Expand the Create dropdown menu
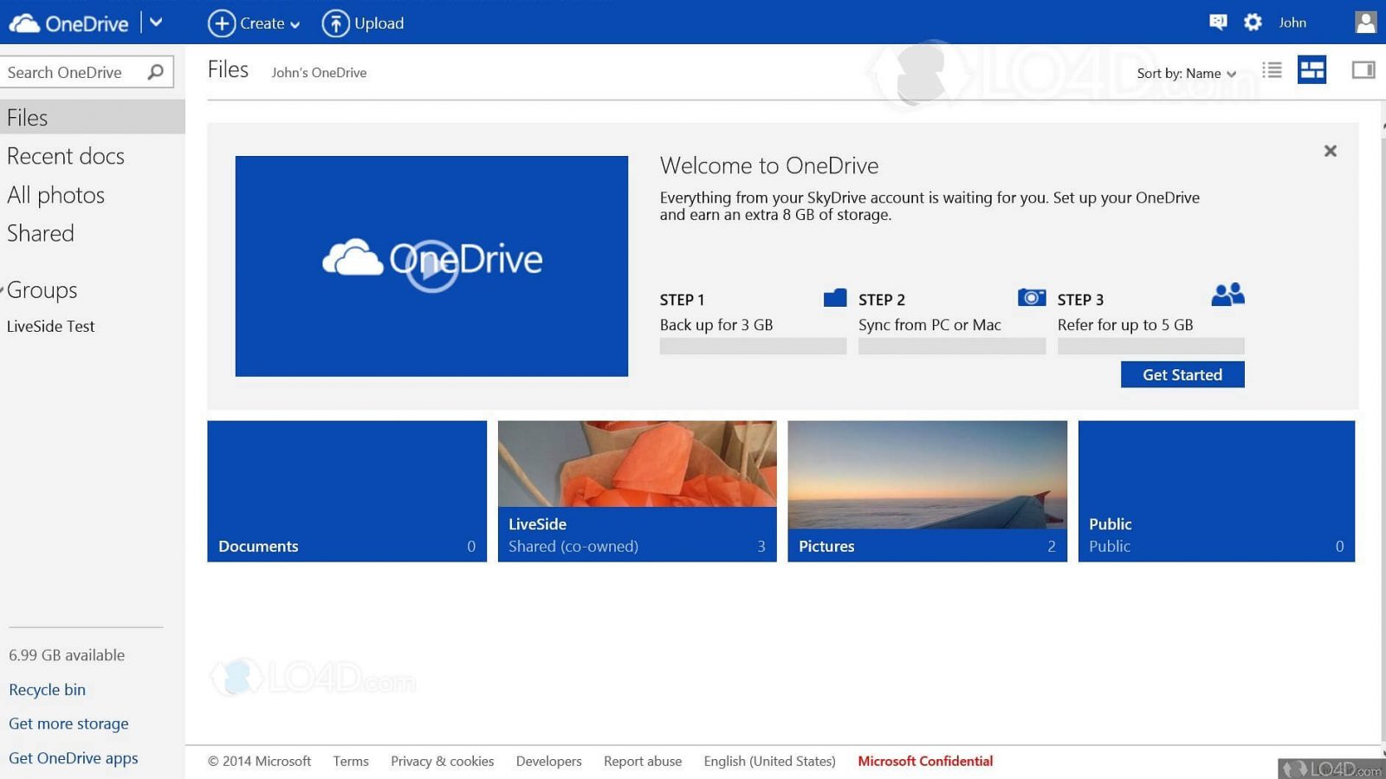1386x779 pixels. [x=256, y=23]
